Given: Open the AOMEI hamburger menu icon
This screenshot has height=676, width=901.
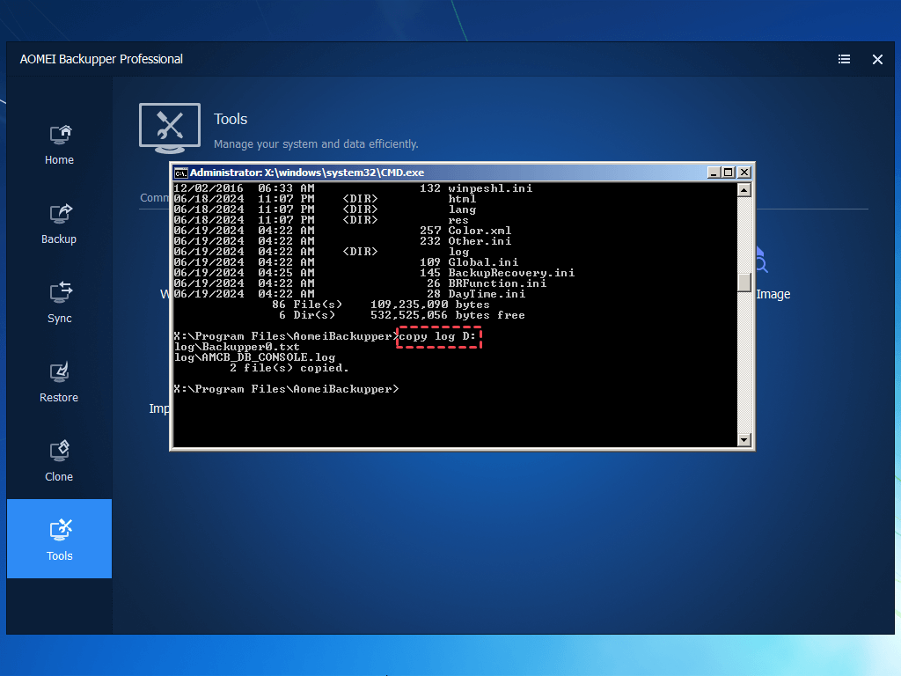Looking at the screenshot, I should [x=844, y=59].
